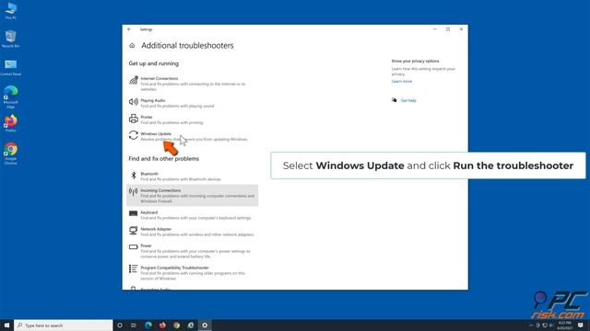This screenshot has width=590, height=331.
Task: Open Google Chrome desktop shortcut
Action: (x=10, y=154)
